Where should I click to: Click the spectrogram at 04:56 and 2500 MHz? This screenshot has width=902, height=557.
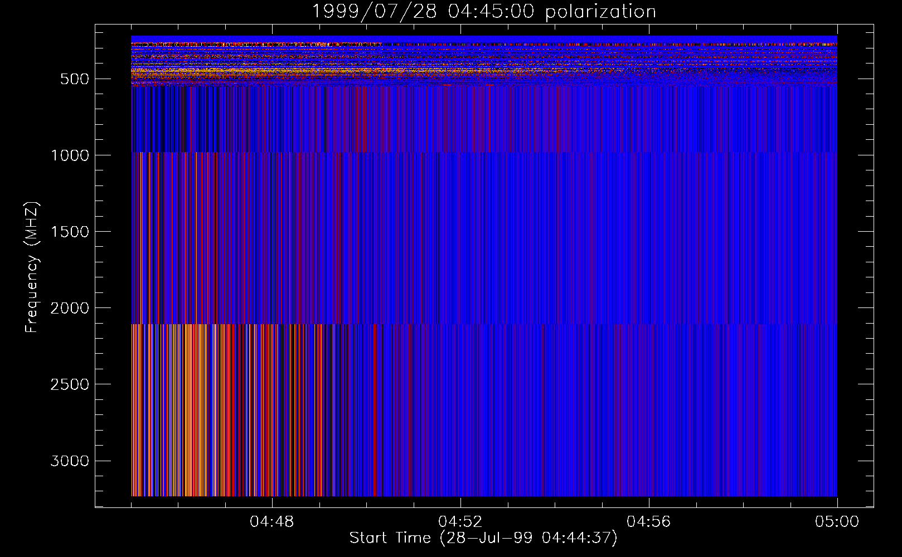tap(649, 384)
